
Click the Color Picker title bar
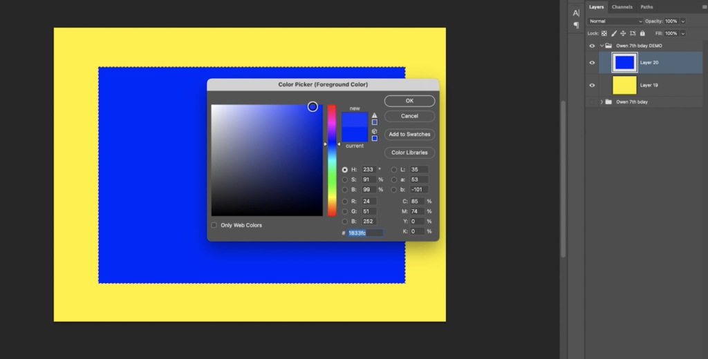tap(323, 84)
